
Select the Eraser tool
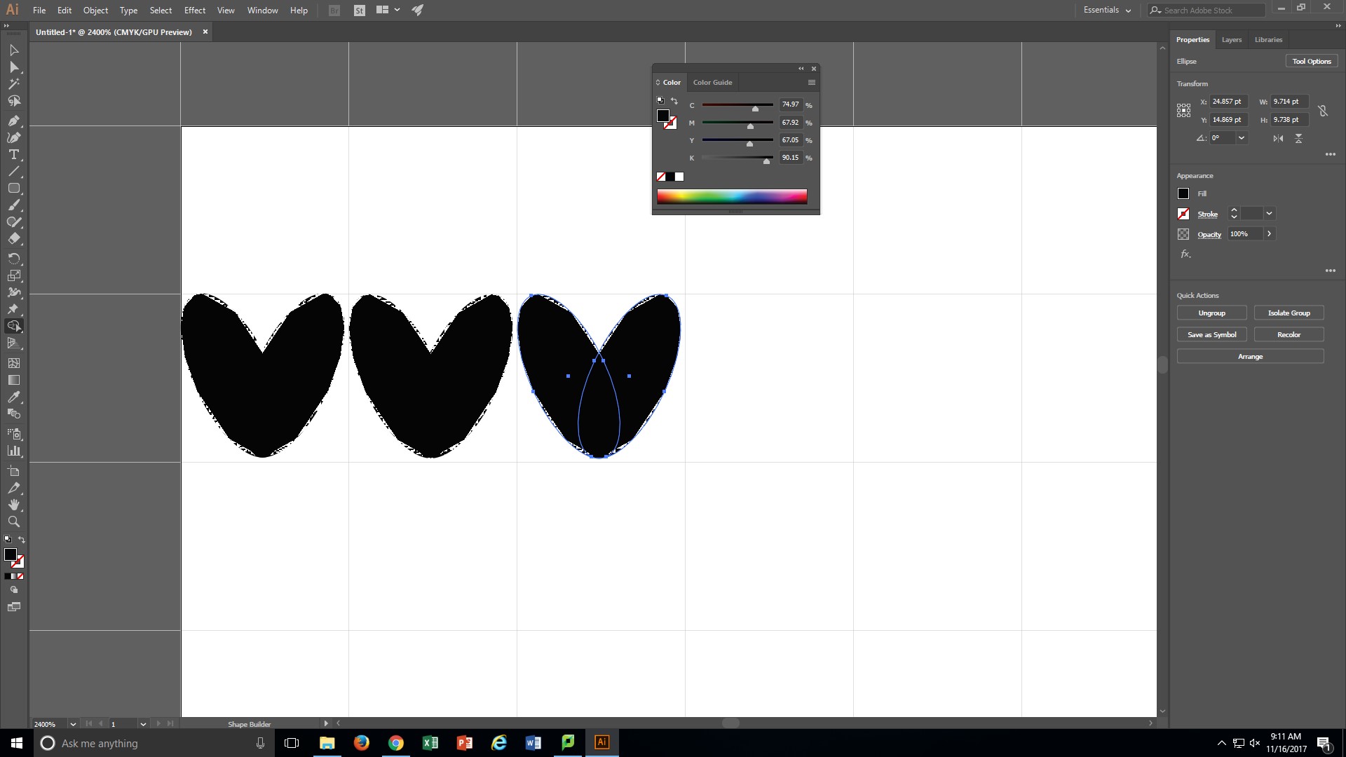pos(13,239)
